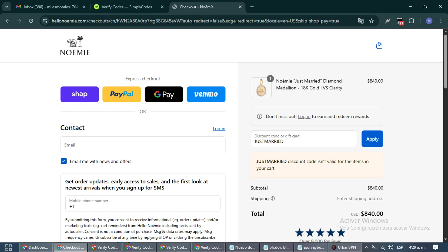Click the Discount code or gift card field

(x=304, y=139)
